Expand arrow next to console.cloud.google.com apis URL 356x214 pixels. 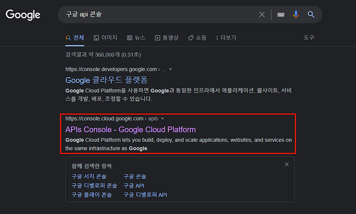162,119
